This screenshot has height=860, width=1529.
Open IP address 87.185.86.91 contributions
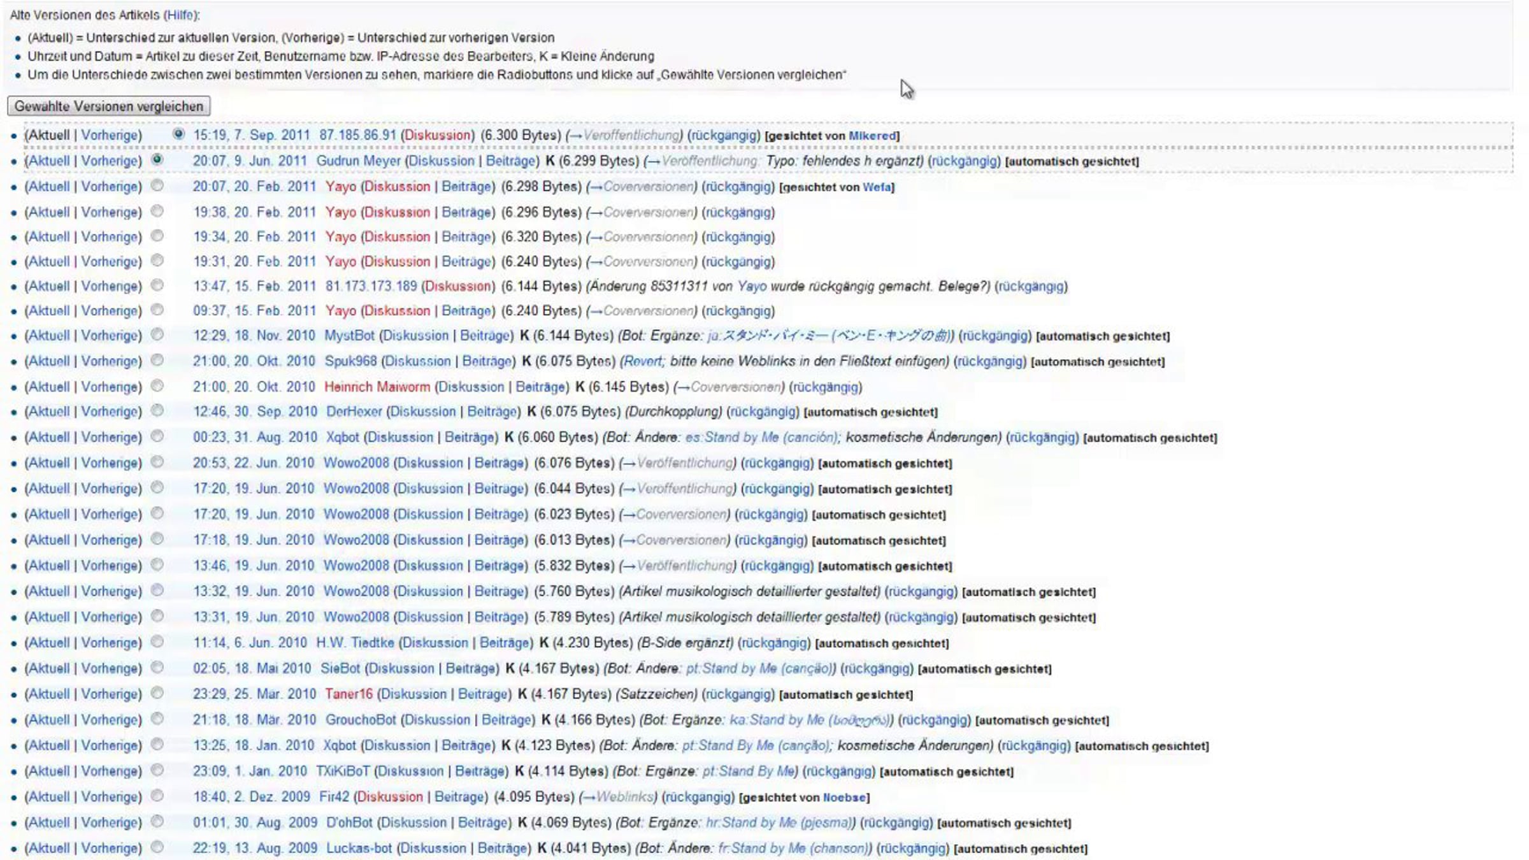coord(357,135)
